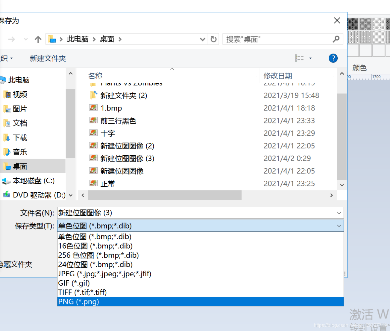The height and width of the screenshot is (331, 390).
Task: Select 此电脑 in navigation tree
Action: click(x=19, y=80)
